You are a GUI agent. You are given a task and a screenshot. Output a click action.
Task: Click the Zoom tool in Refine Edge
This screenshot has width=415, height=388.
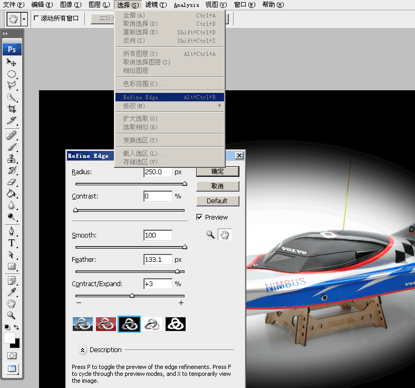(x=210, y=234)
